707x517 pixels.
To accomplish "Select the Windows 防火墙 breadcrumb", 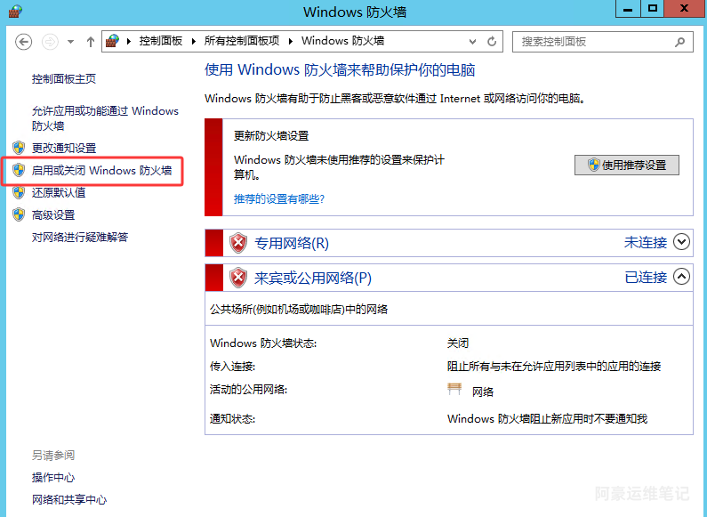I will [342, 41].
